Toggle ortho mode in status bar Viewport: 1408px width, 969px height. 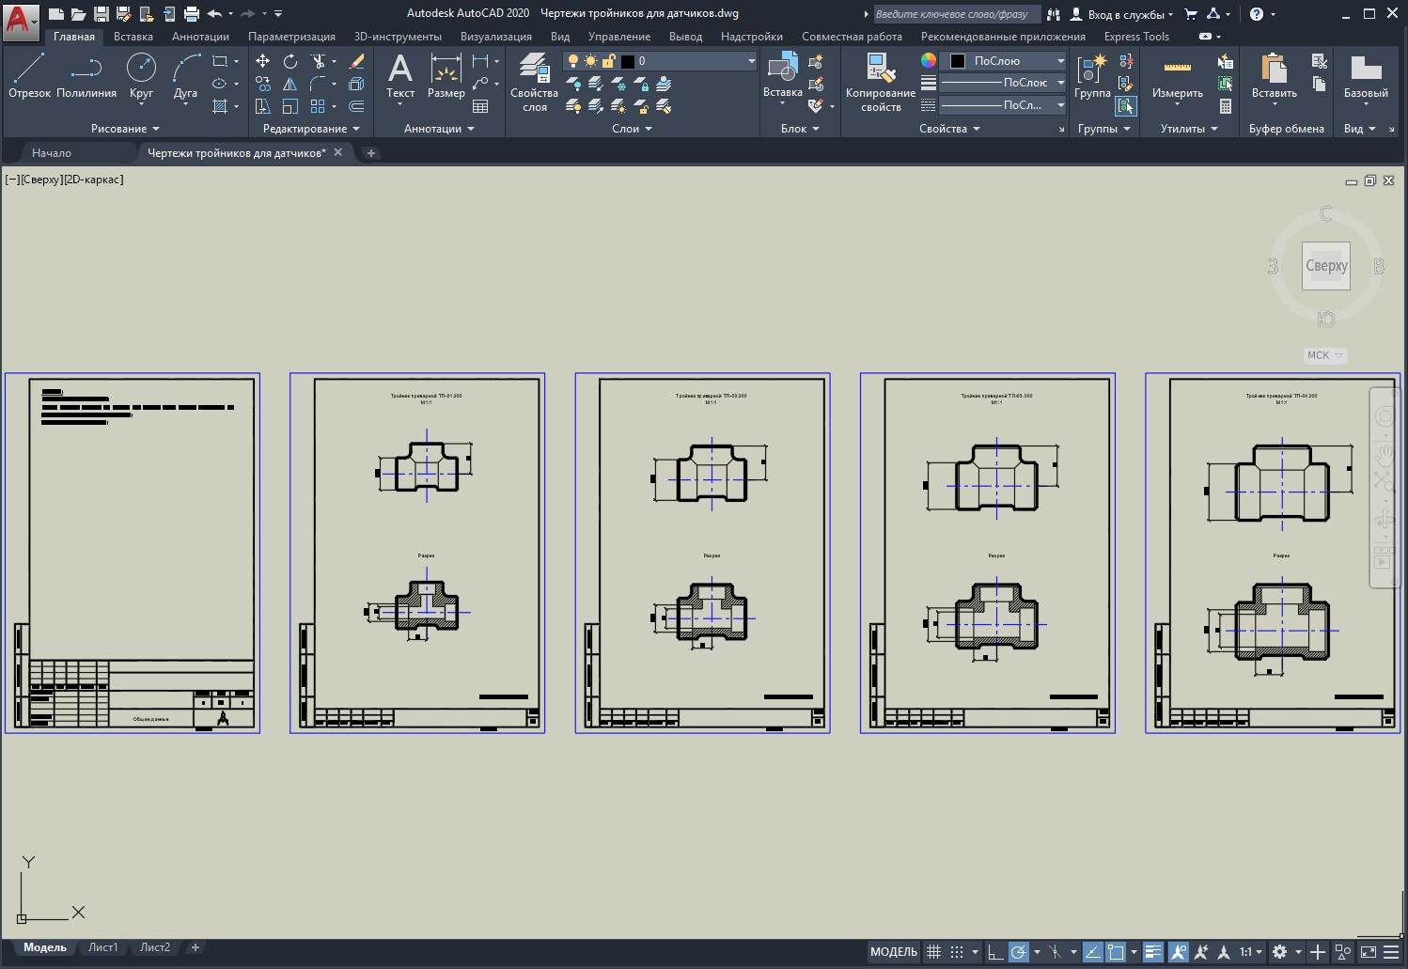tap(995, 952)
